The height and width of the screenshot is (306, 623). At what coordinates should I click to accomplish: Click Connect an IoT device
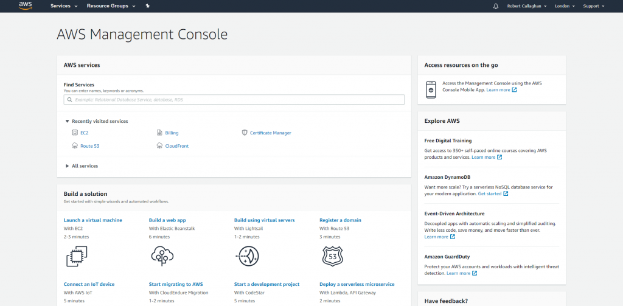(89, 285)
